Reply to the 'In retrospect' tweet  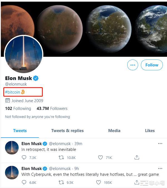[24, 158]
